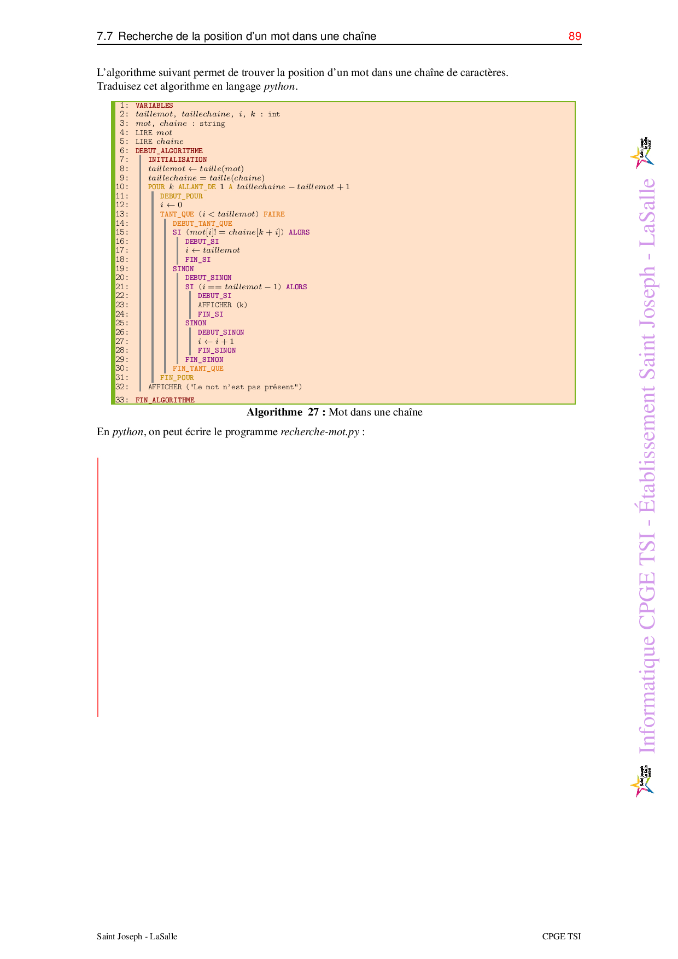Click the INITIALISATION keyword on line 7

pyautogui.click(x=177, y=160)
